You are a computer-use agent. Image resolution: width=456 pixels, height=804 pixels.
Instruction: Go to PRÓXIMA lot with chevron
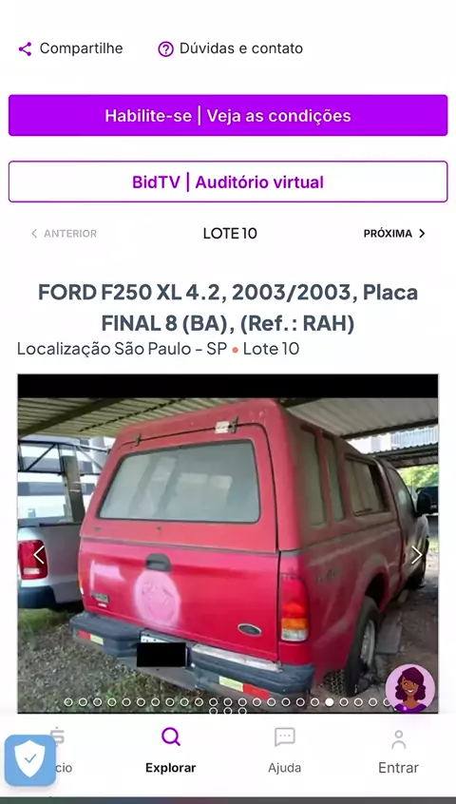click(394, 234)
